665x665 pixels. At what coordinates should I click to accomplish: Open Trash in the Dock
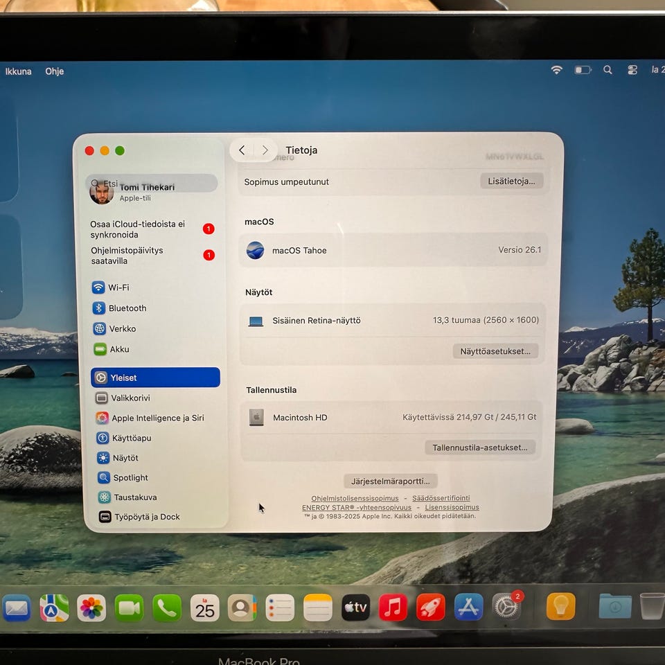tap(652, 606)
